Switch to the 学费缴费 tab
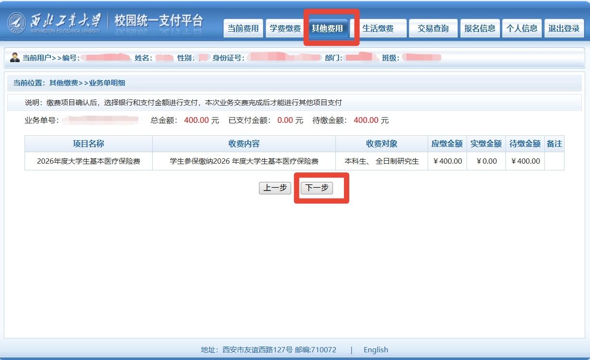The height and width of the screenshot is (360, 590). 285,28
